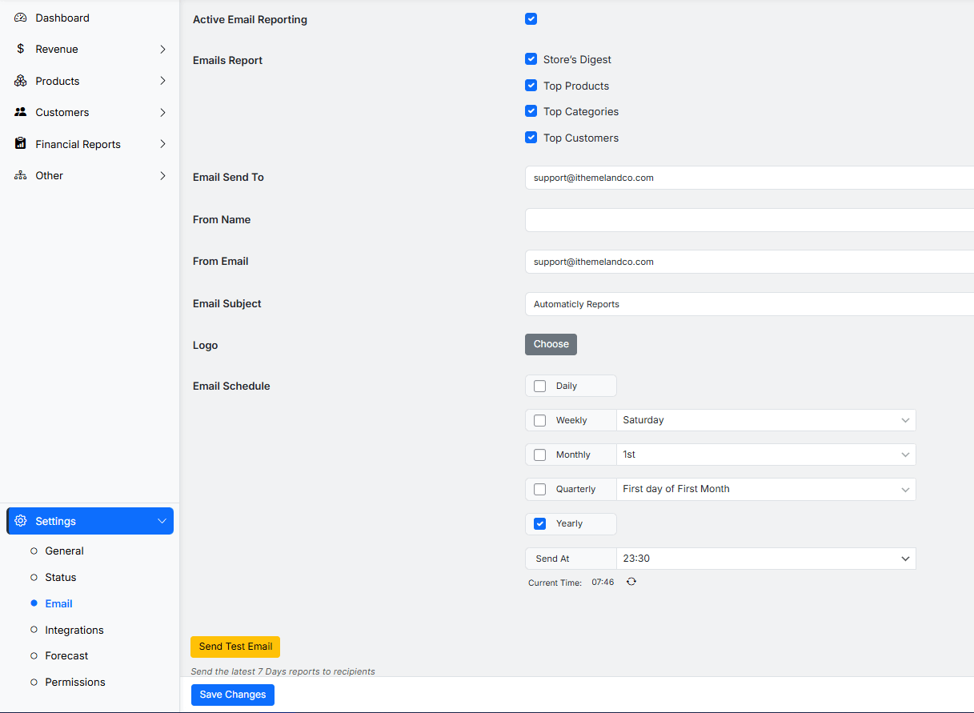Refresh the current time with the reload icon
This screenshot has height=713, width=974.
(x=631, y=582)
